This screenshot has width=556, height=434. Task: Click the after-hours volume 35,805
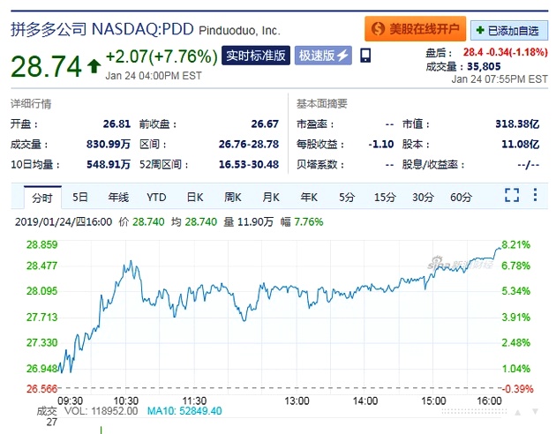click(x=484, y=67)
